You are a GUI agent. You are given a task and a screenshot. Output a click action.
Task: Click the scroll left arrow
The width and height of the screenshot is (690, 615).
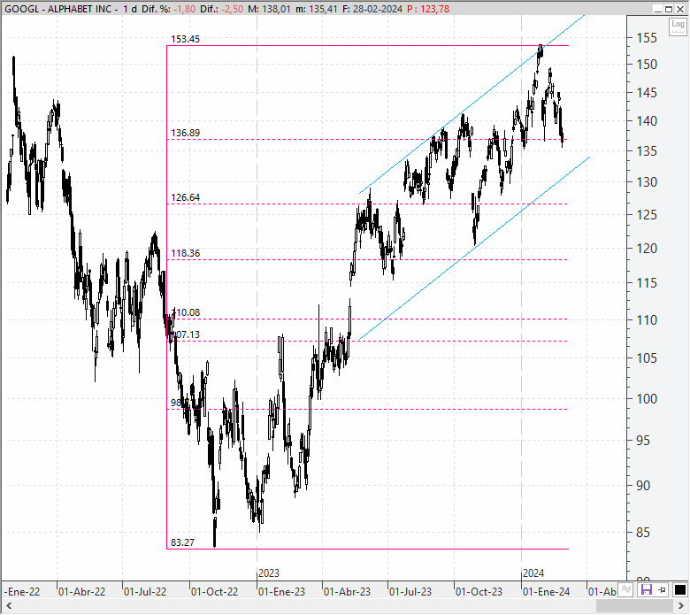pyautogui.click(x=9, y=606)
